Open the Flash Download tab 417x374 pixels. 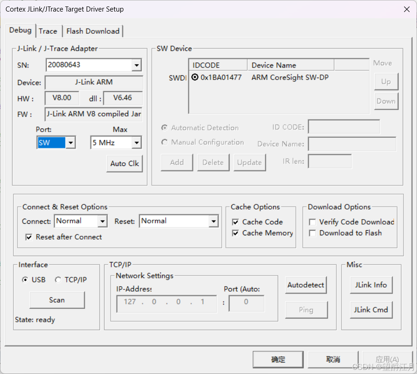(x=93, y=31)
